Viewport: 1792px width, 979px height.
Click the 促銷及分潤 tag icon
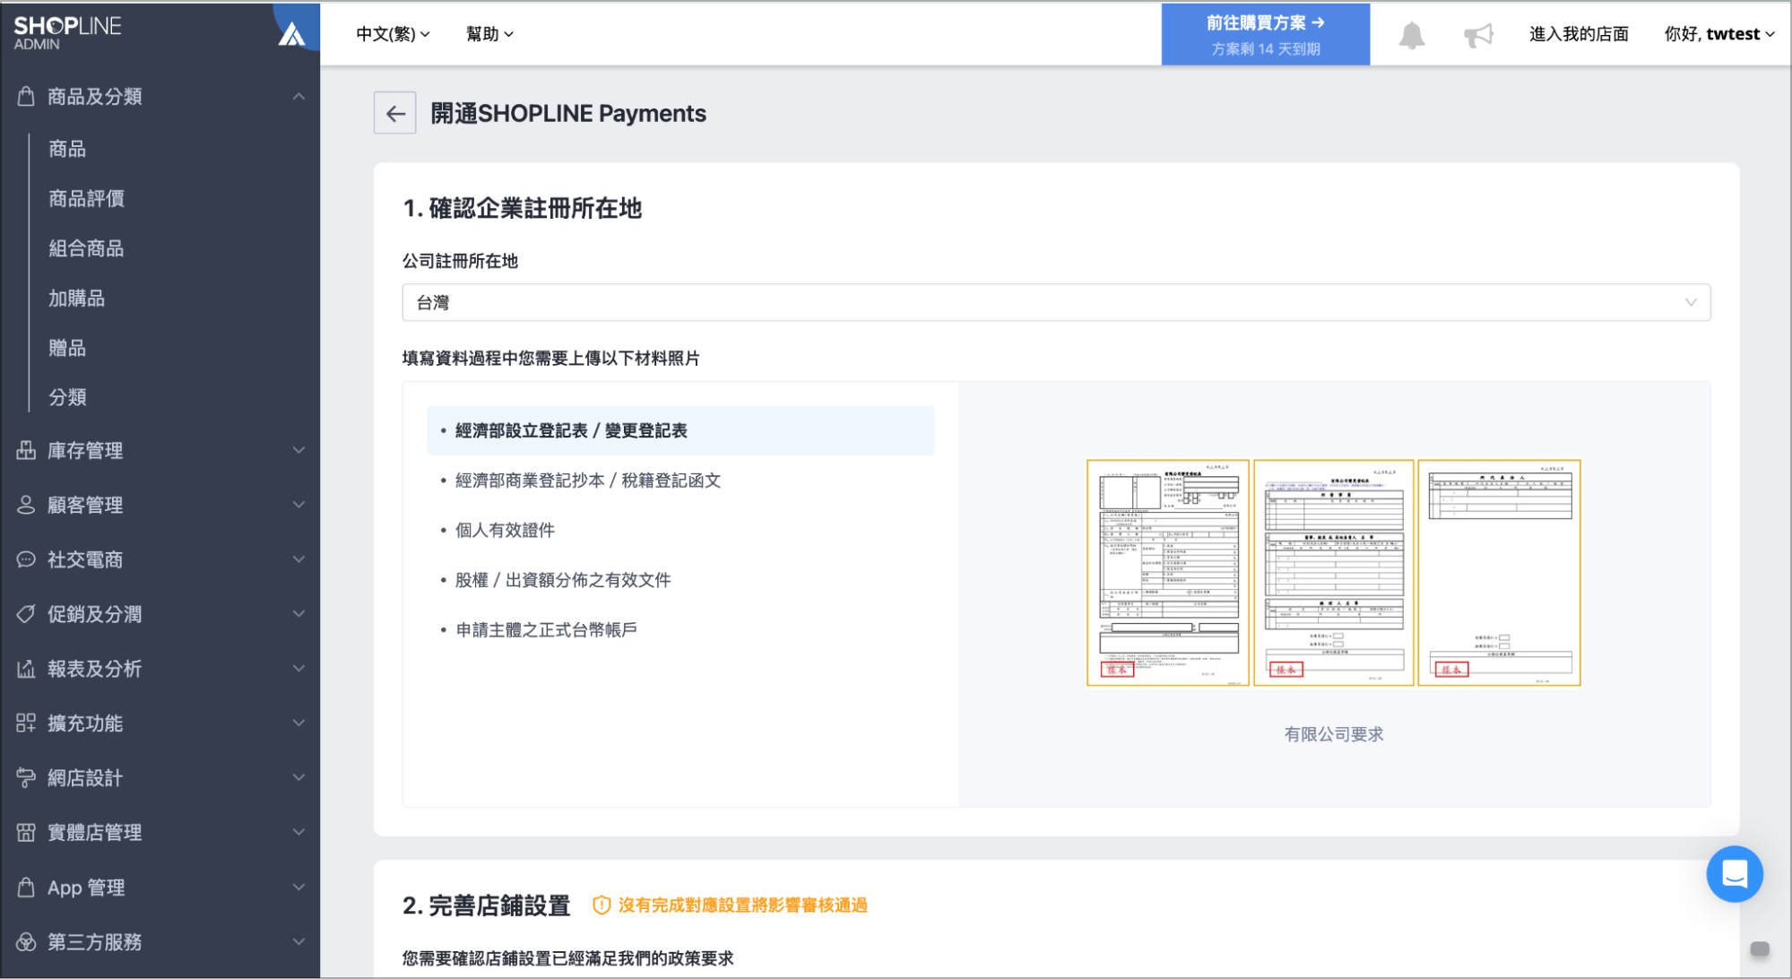(x=26, y=614)
